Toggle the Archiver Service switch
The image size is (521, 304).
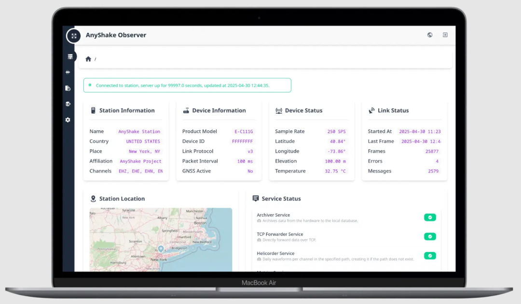click(430, 217)
